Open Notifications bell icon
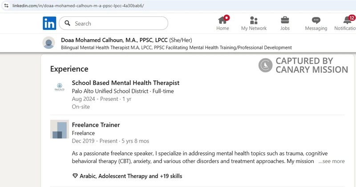356x187 pixels. (x=348, y=20)
